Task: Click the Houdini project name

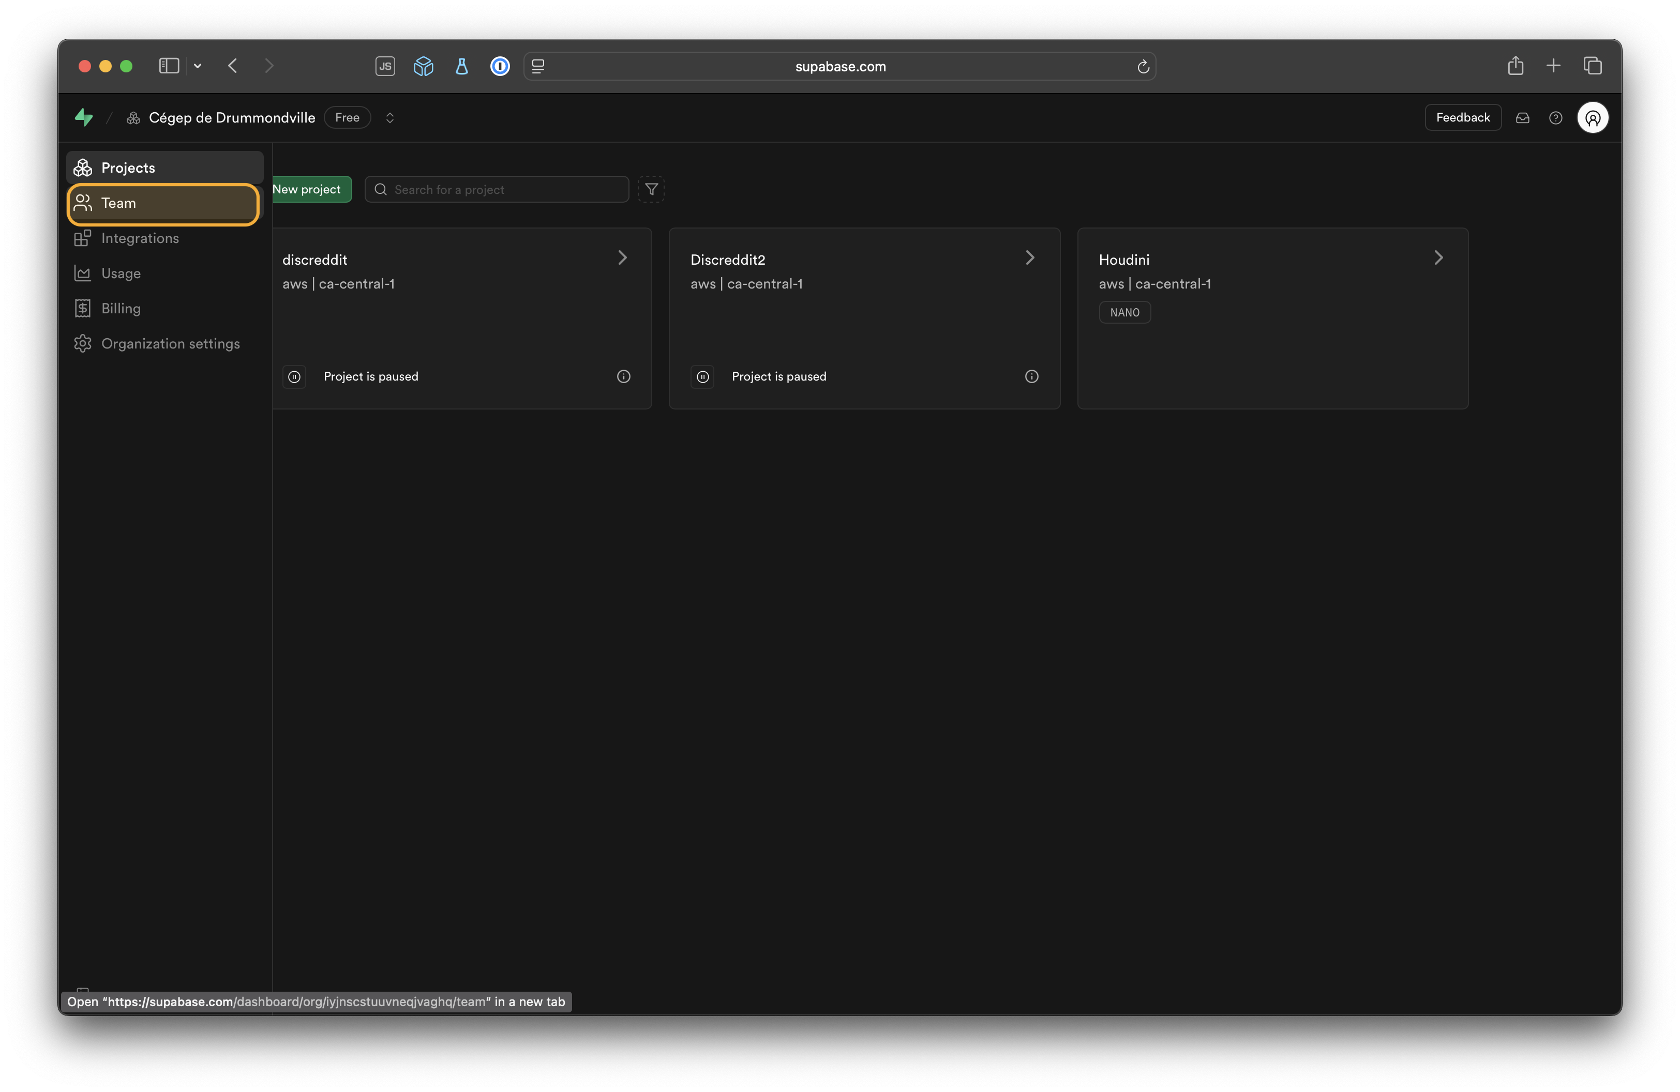Action: tap(1124, 260)
